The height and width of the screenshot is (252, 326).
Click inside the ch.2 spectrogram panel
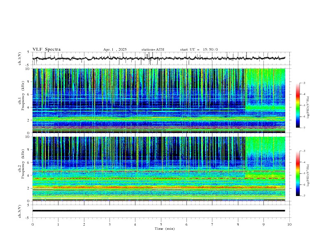pyautogui.click(x=159, y=169)
